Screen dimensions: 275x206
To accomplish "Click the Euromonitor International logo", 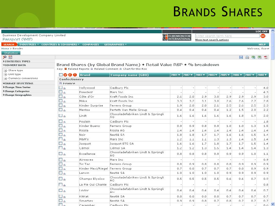I will pyautogui.click(x=177, y=37).
